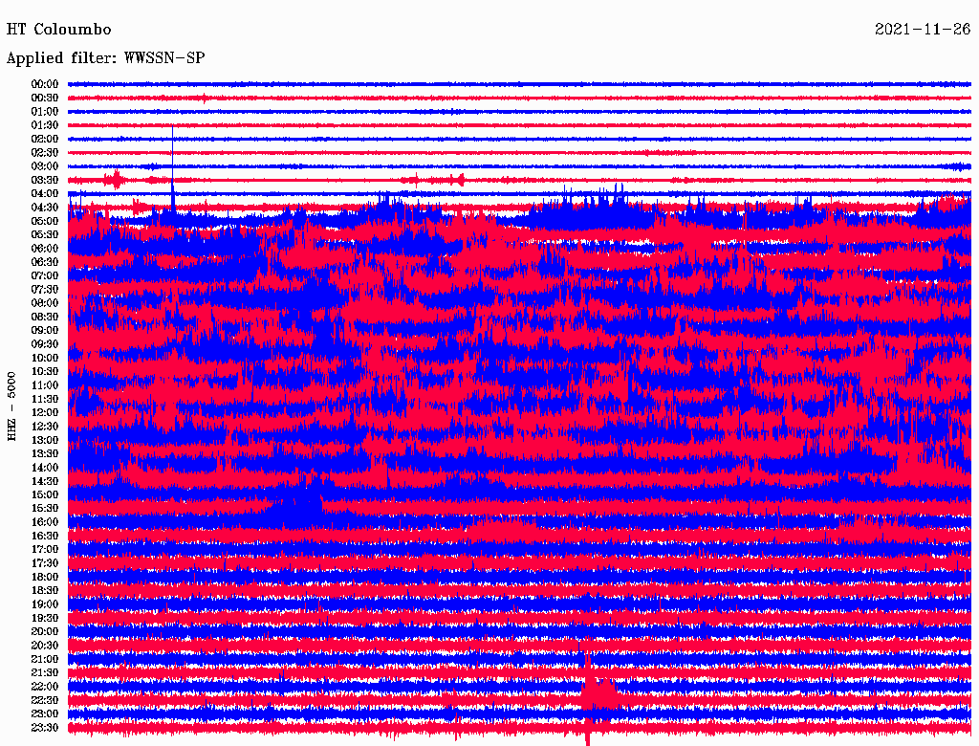Click the 19:30 time label
979x746 pixels.
[45, 618]
